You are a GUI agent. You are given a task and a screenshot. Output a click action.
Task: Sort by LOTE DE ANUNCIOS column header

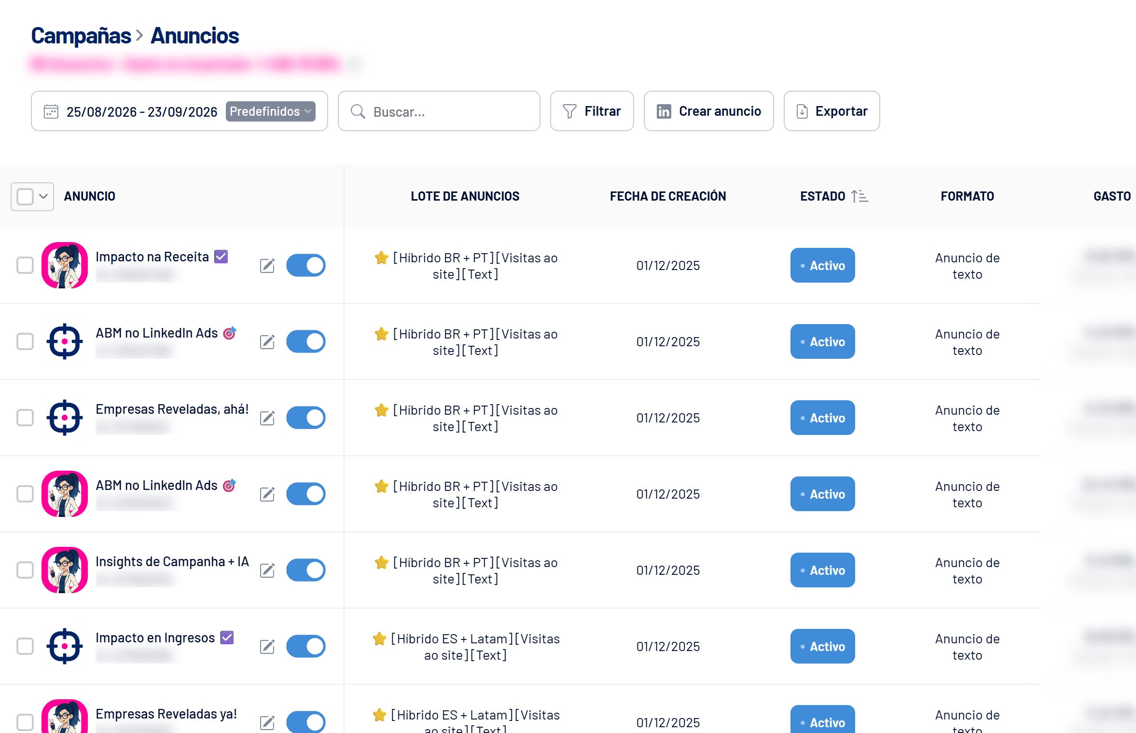click(x=465, y=196)
